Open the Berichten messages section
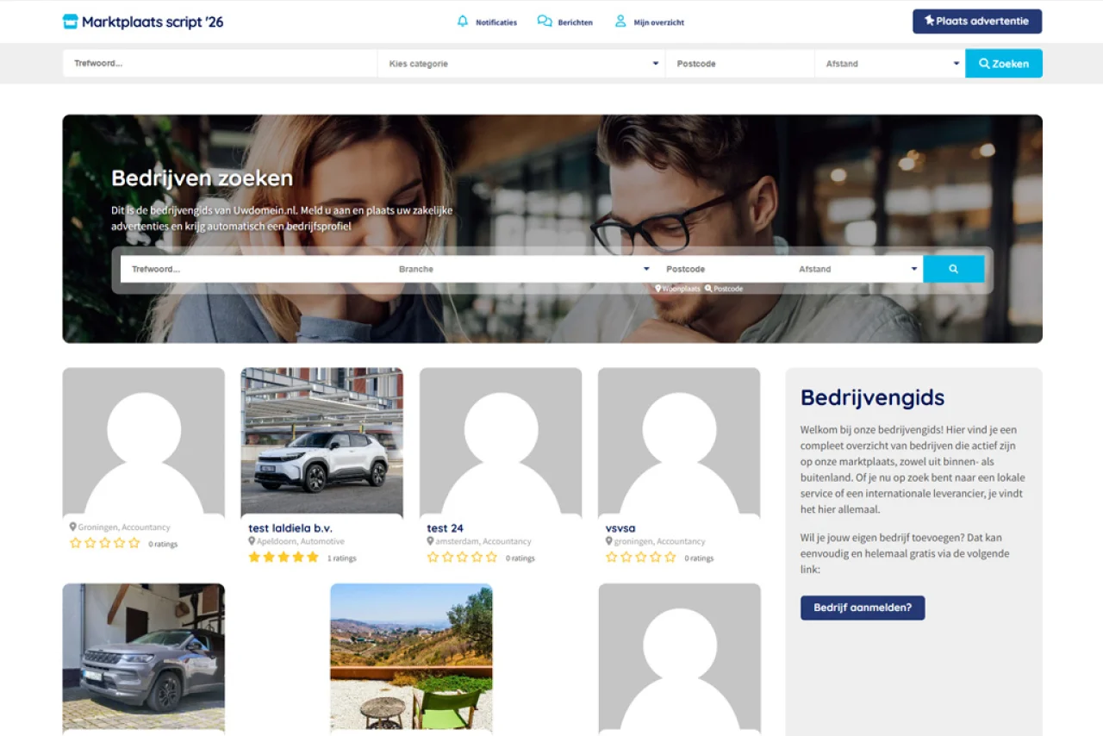 [x=564, y=22]
